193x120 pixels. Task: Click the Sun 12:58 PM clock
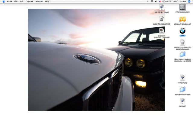click(179, 1)
